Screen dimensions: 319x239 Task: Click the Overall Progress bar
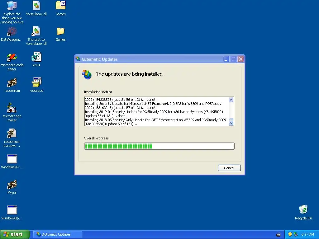click(159, 146)
